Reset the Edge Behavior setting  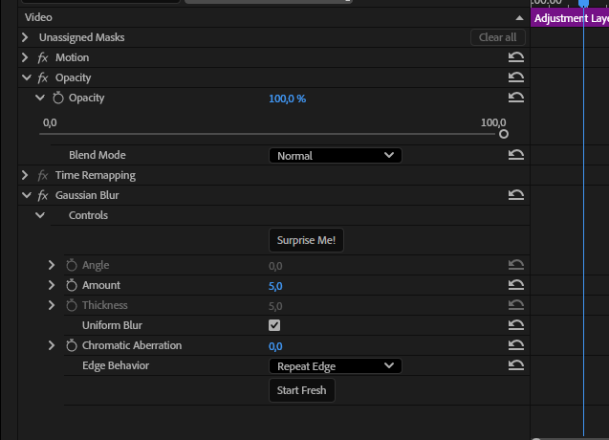516,365
